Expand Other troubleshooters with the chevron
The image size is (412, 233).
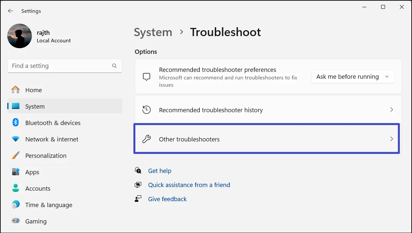pyautogui.click(x=391, y=139)
